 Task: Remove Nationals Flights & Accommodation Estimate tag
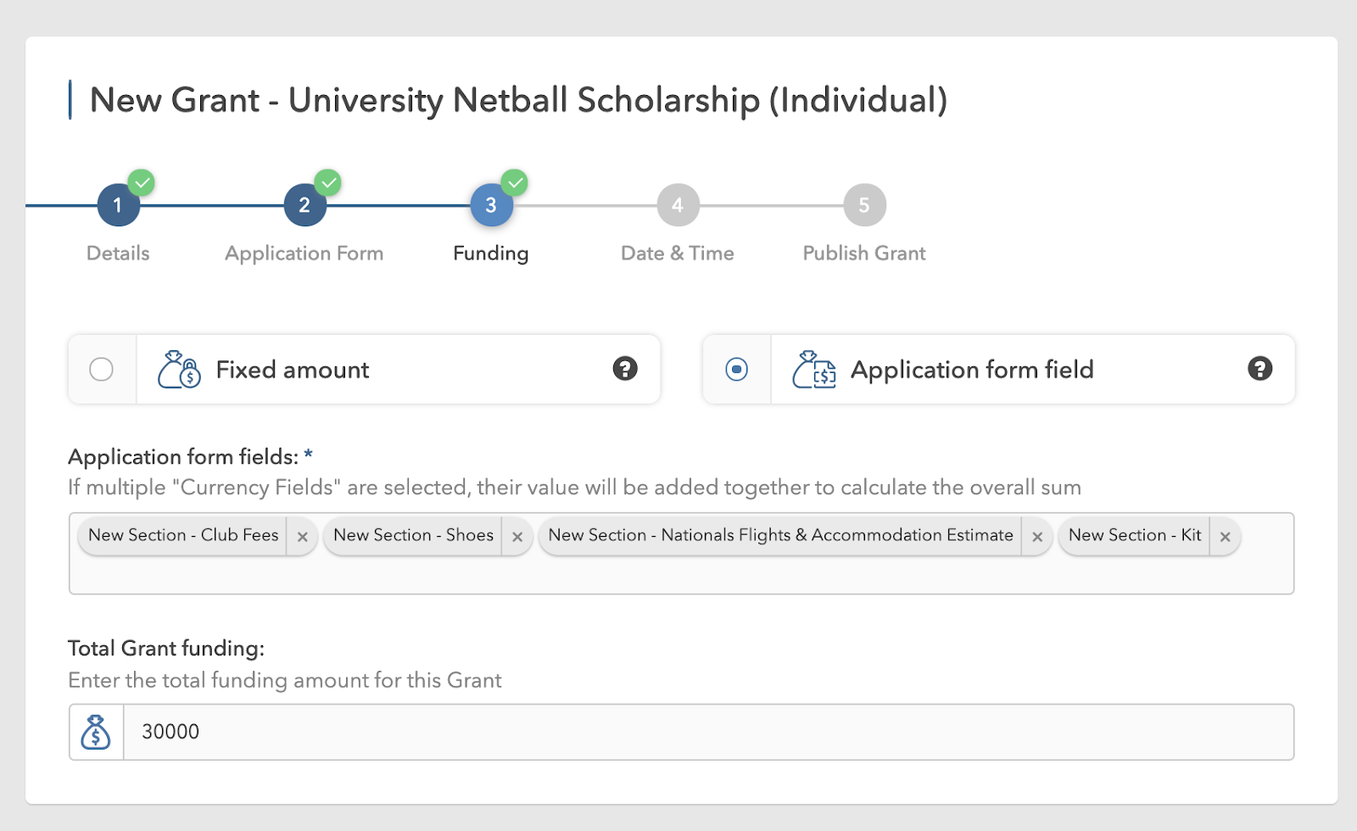(x=1037, y=537)
